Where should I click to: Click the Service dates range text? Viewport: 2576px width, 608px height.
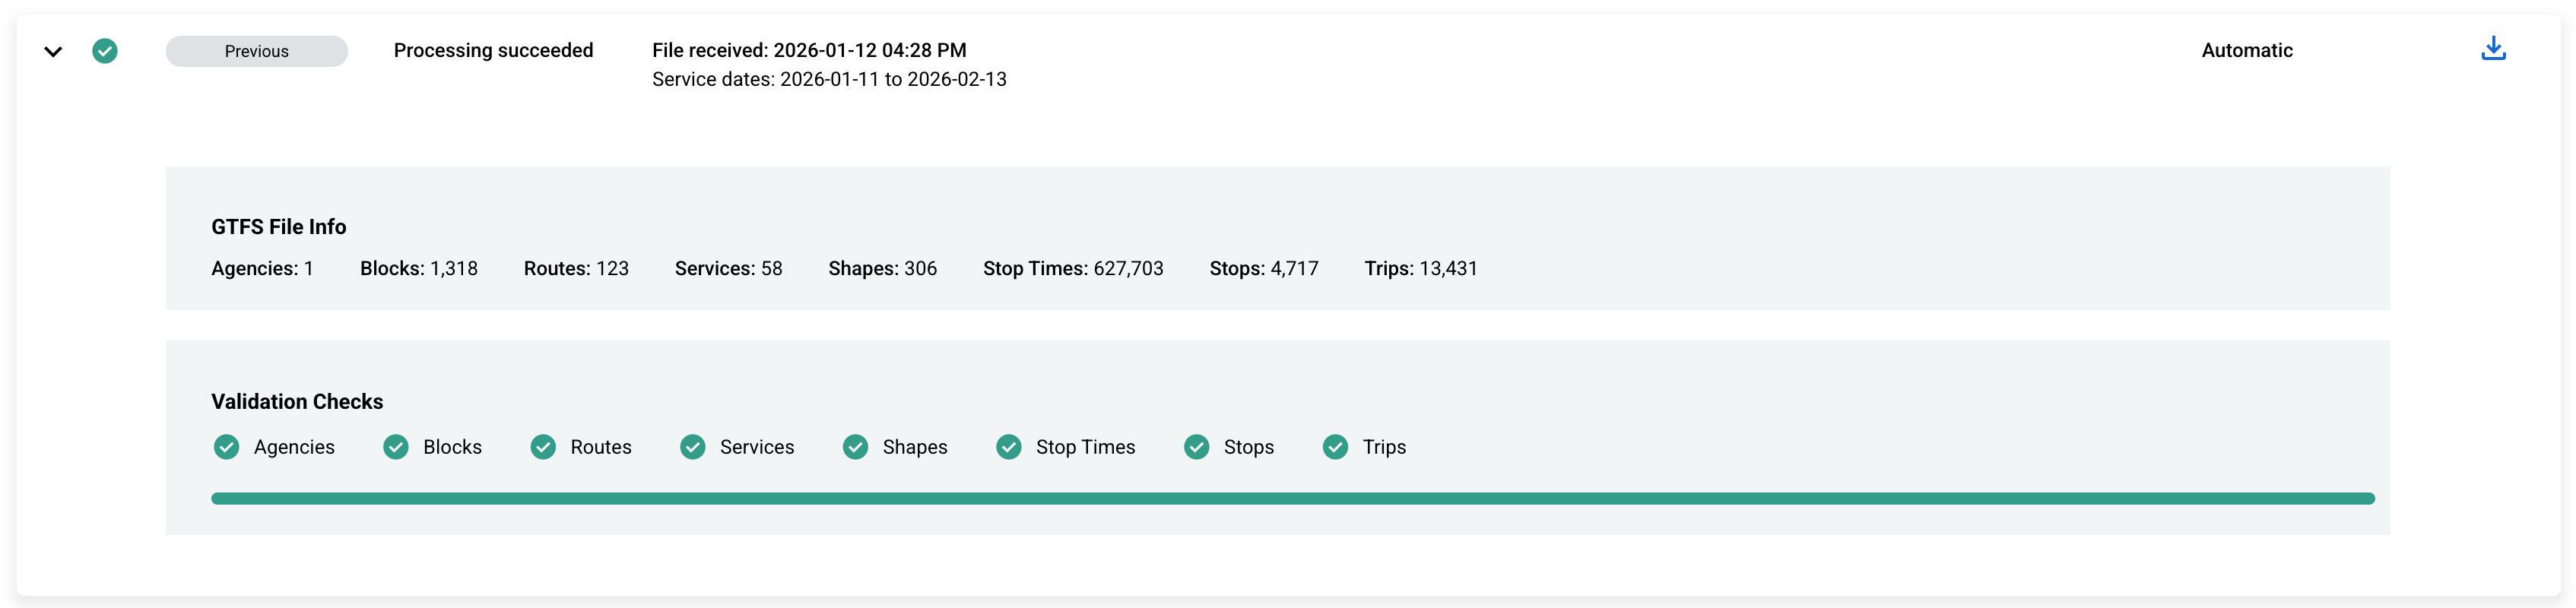[829, 79]
